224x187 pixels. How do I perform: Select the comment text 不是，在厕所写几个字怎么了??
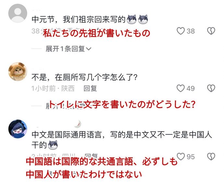point(84,77)
